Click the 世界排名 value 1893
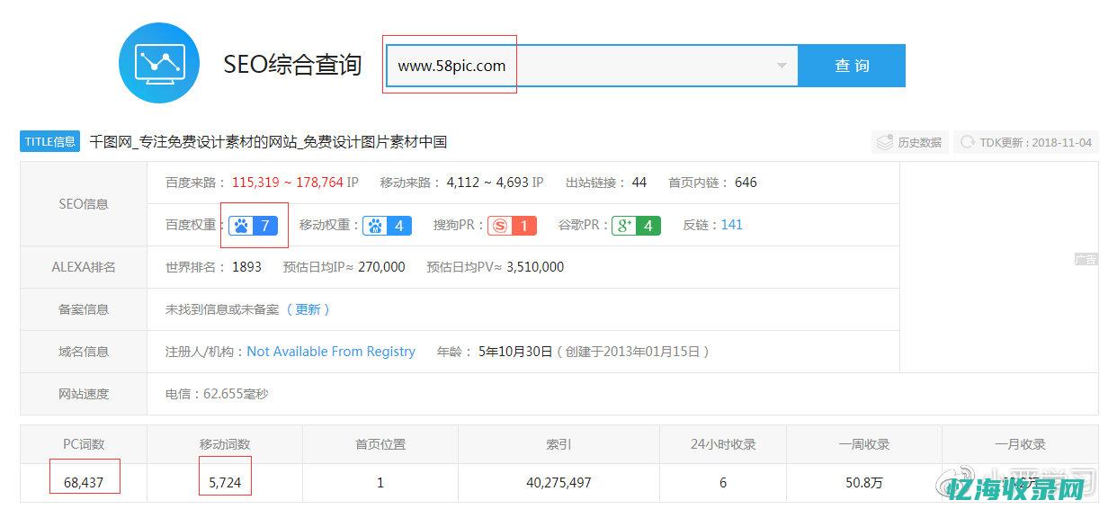This screenshot has height=509, width=1108. 246,267
